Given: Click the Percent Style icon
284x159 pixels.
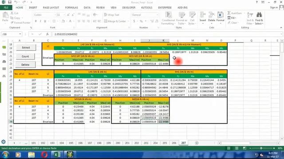Looking at the screenshot, I should coord(141,21).
